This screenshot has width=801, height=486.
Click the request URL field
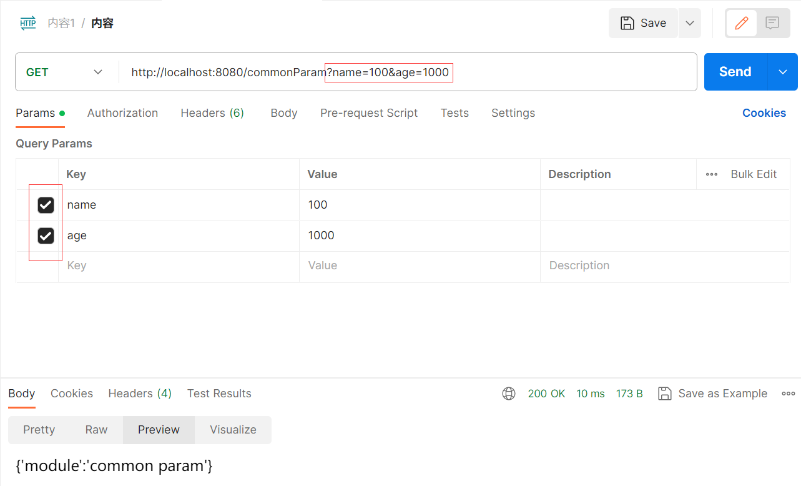point(408,72)
